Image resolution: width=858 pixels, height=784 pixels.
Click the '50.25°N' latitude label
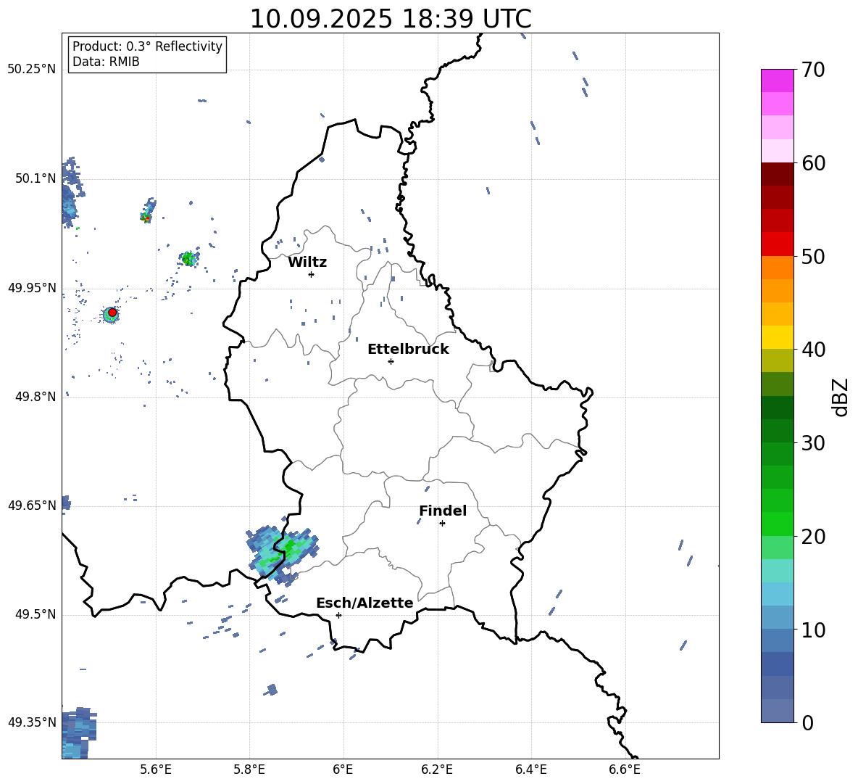(x=32, y=70)
